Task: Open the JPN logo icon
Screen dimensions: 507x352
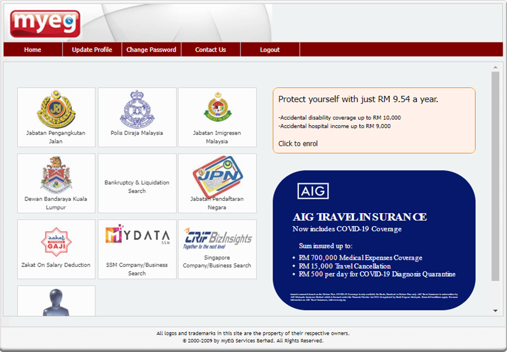Action: tap(218, 177)
